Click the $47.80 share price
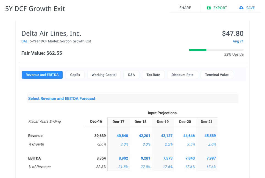 [x=233, y=34]
